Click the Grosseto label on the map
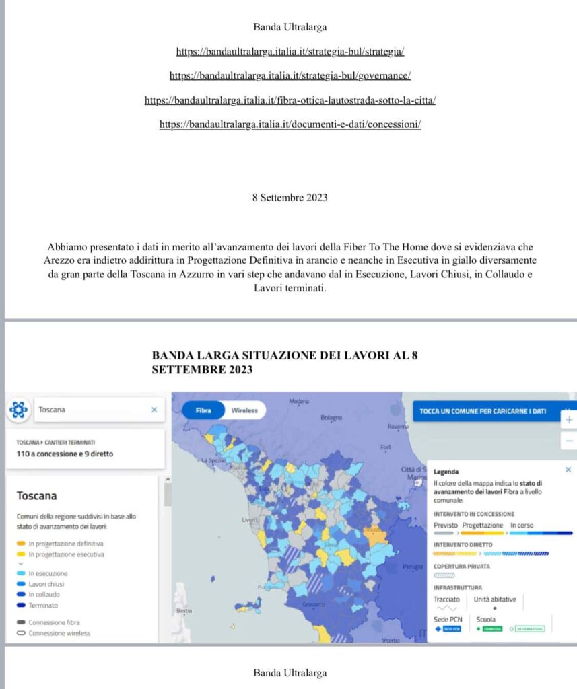Image resolution: width=577 pixels, height=689 pixels. (x=314, y=605)
